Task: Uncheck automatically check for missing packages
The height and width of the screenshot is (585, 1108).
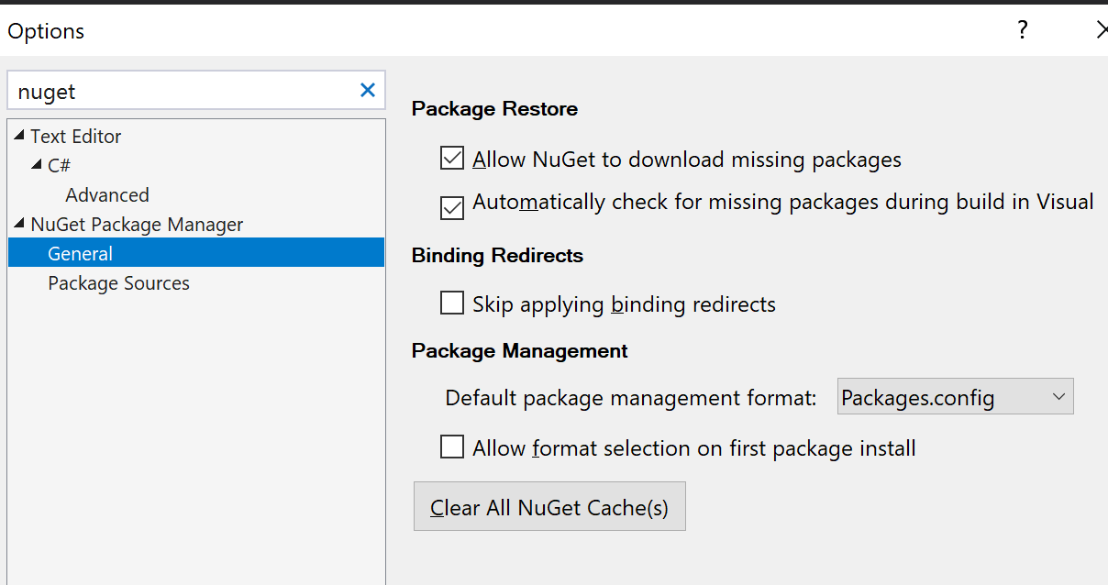Action: click(x=452, y=207)
